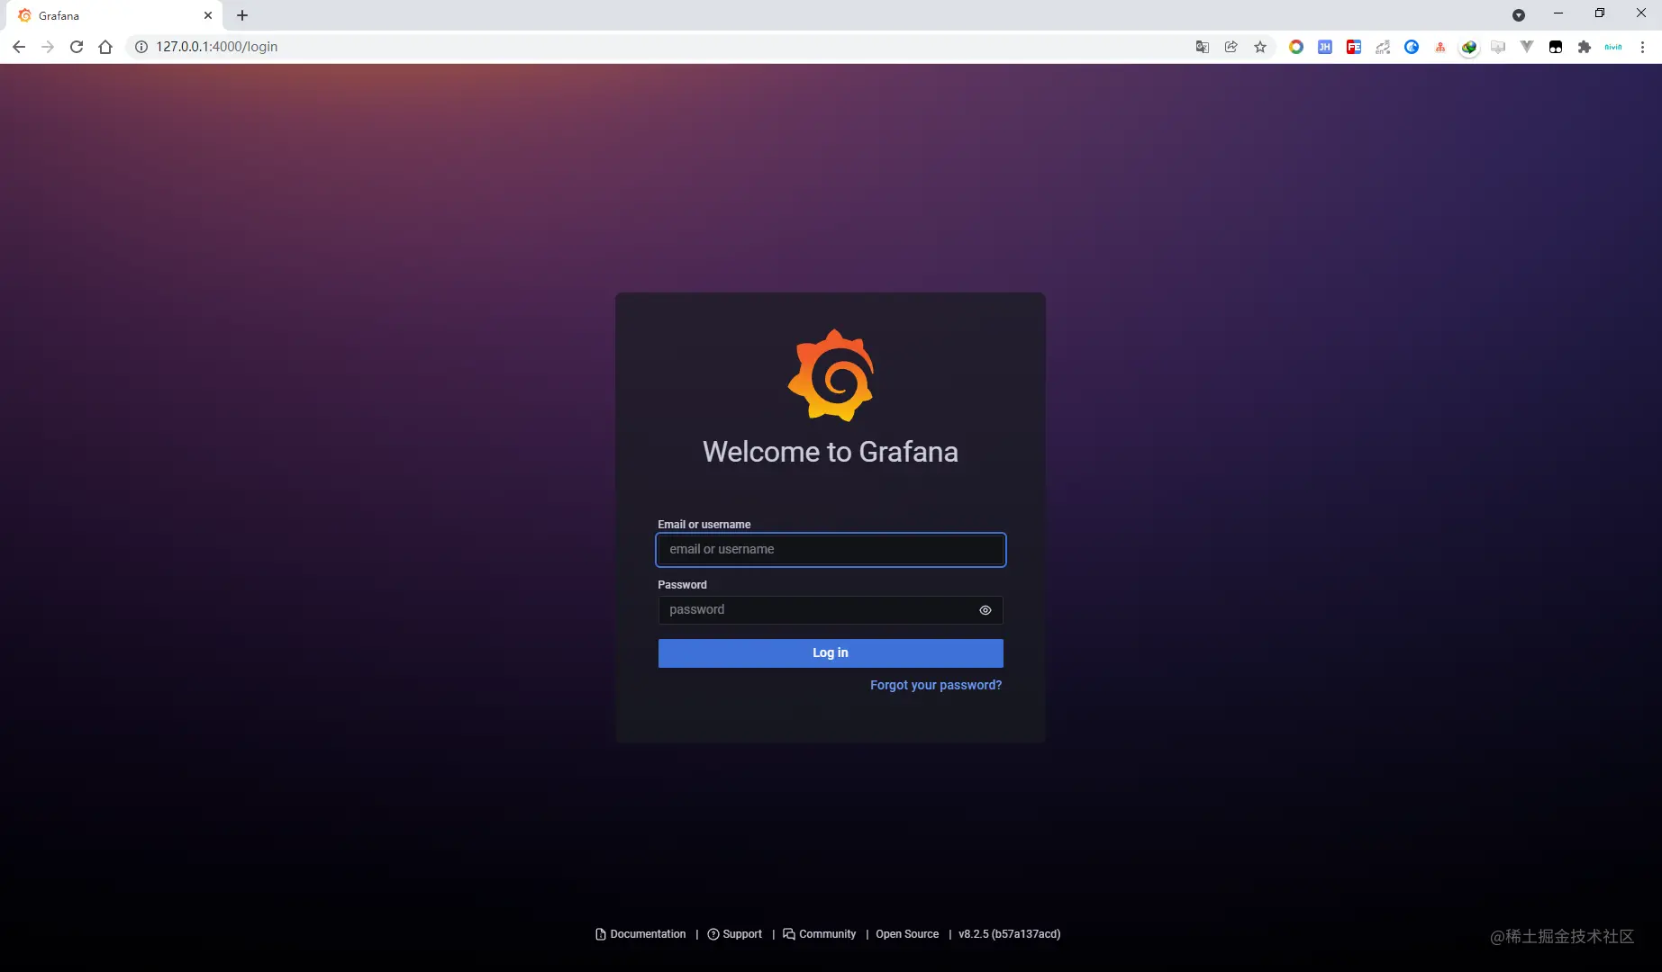The width and height of the screenshot is (1662, 972).
Task: Open a new tab with the plus button
Action: click(242, 15)
